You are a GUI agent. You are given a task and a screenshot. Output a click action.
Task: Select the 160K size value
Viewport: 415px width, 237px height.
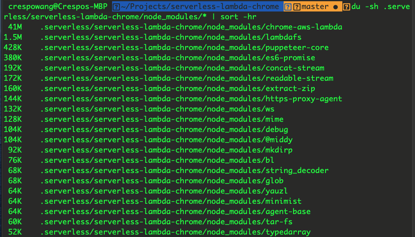coord(13,89)
